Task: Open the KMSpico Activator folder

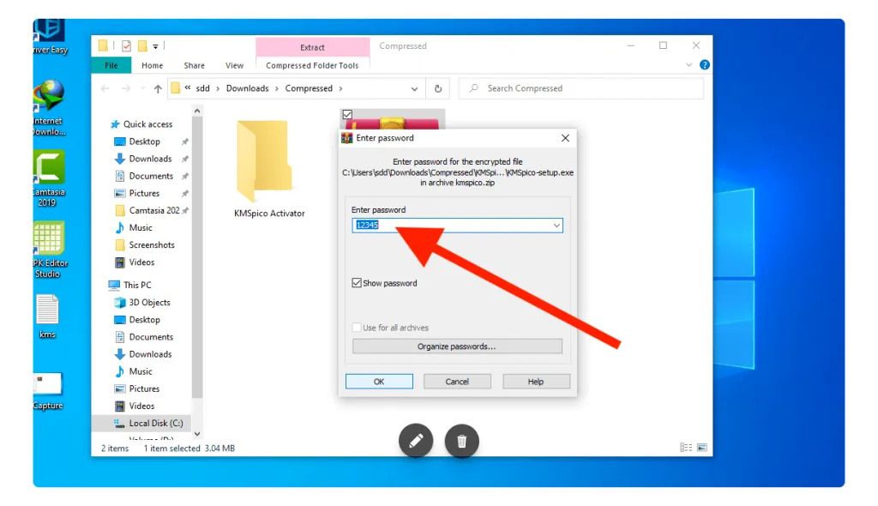Action: pos(269,169)
